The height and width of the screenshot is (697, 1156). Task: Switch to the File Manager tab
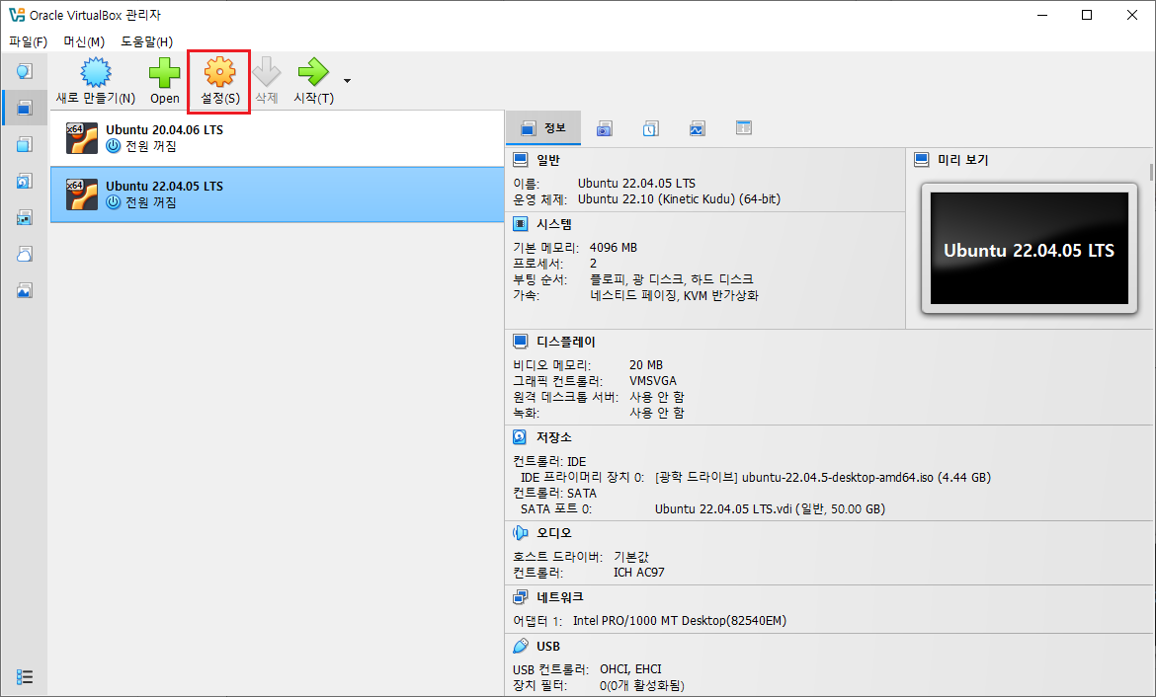pos(744,128)
